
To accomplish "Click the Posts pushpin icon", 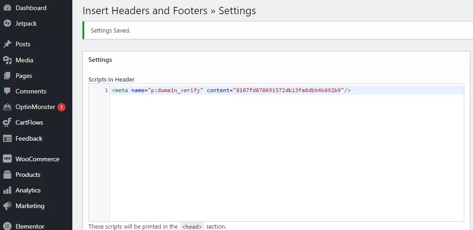I will [x=7, y=44].
